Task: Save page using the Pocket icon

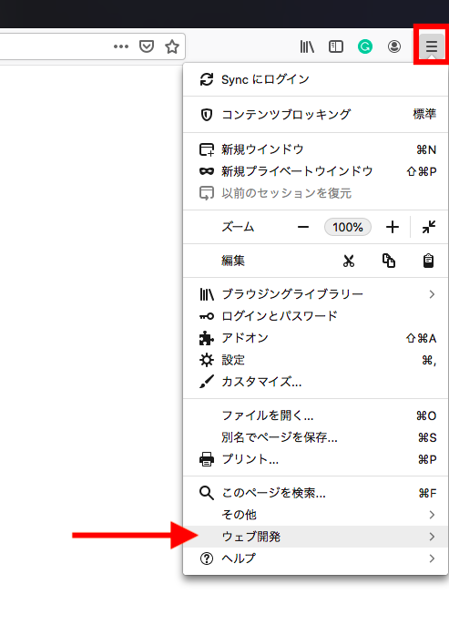Action: click(x=147, y=46)
